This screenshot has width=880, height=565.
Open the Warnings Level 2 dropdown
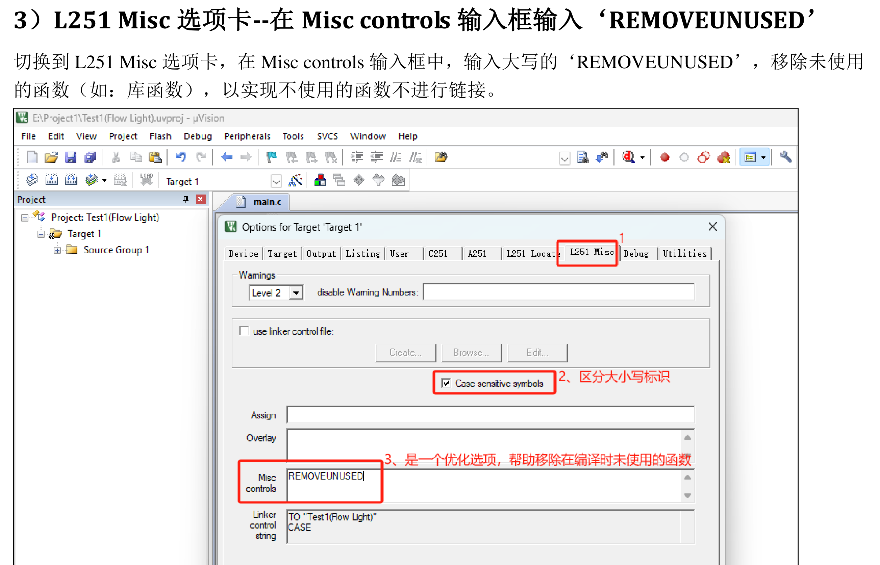click(x=296, y=293)
